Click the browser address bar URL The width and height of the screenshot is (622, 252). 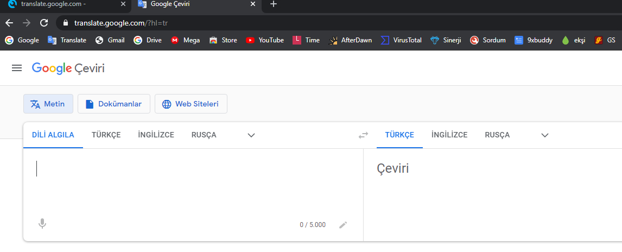[x=121, y=23]
